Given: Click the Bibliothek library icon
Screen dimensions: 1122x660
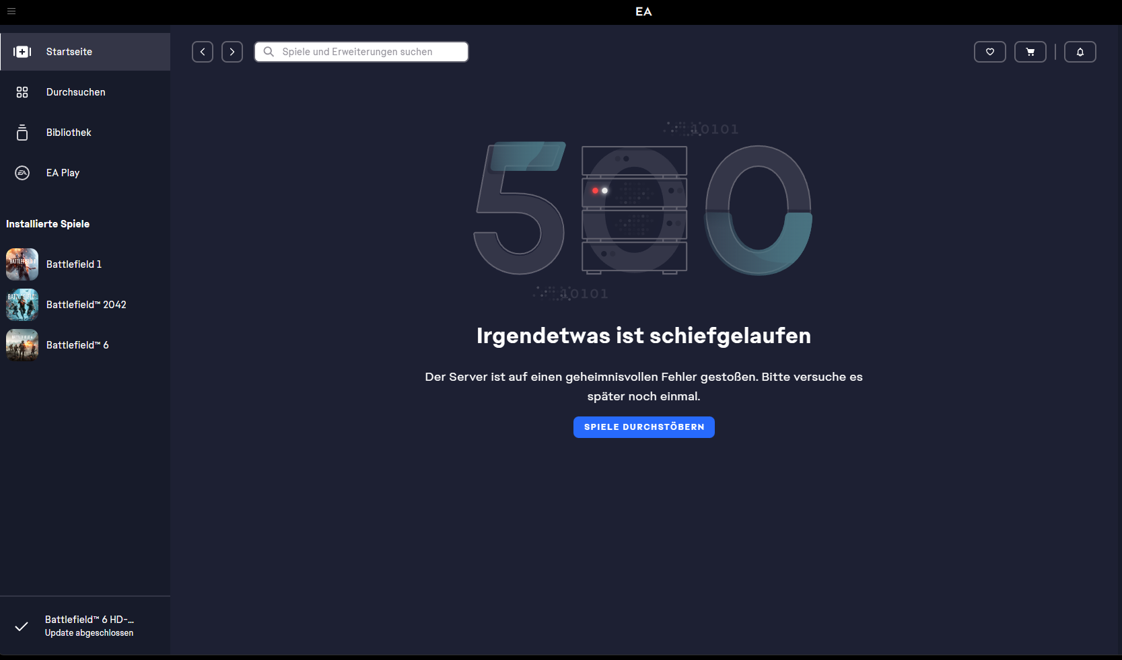Looking at the screenshot, I should coord(22,133).
